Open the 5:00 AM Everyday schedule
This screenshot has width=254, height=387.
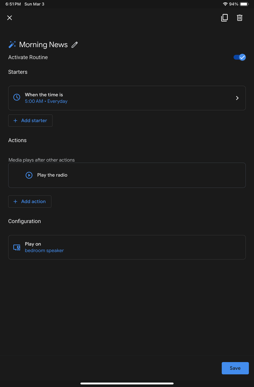coord(46,101)
